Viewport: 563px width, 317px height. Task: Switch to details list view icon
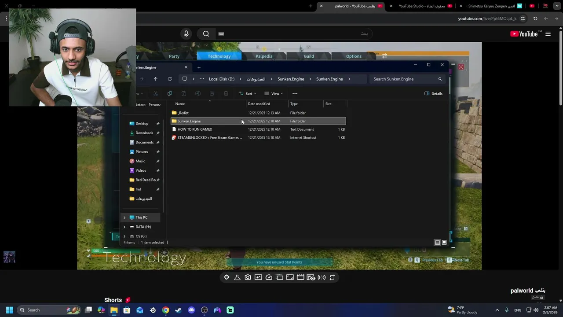[x=437, y=243]
